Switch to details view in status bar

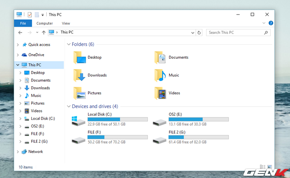coord(263,167)
